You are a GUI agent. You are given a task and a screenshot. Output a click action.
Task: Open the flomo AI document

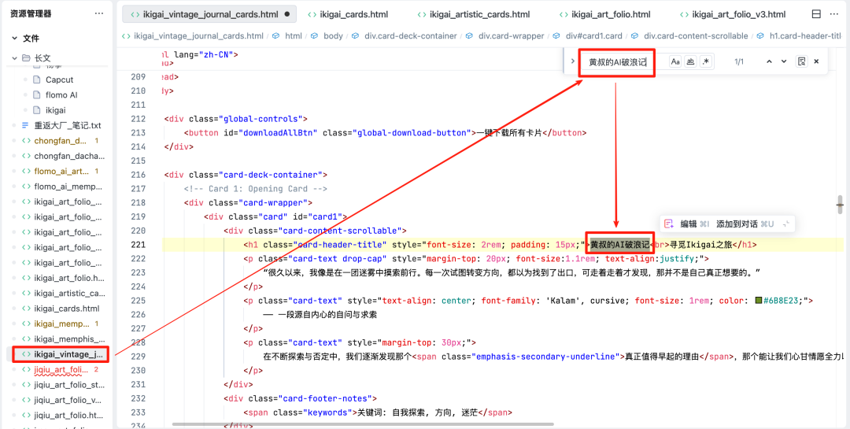pos(61,95)
